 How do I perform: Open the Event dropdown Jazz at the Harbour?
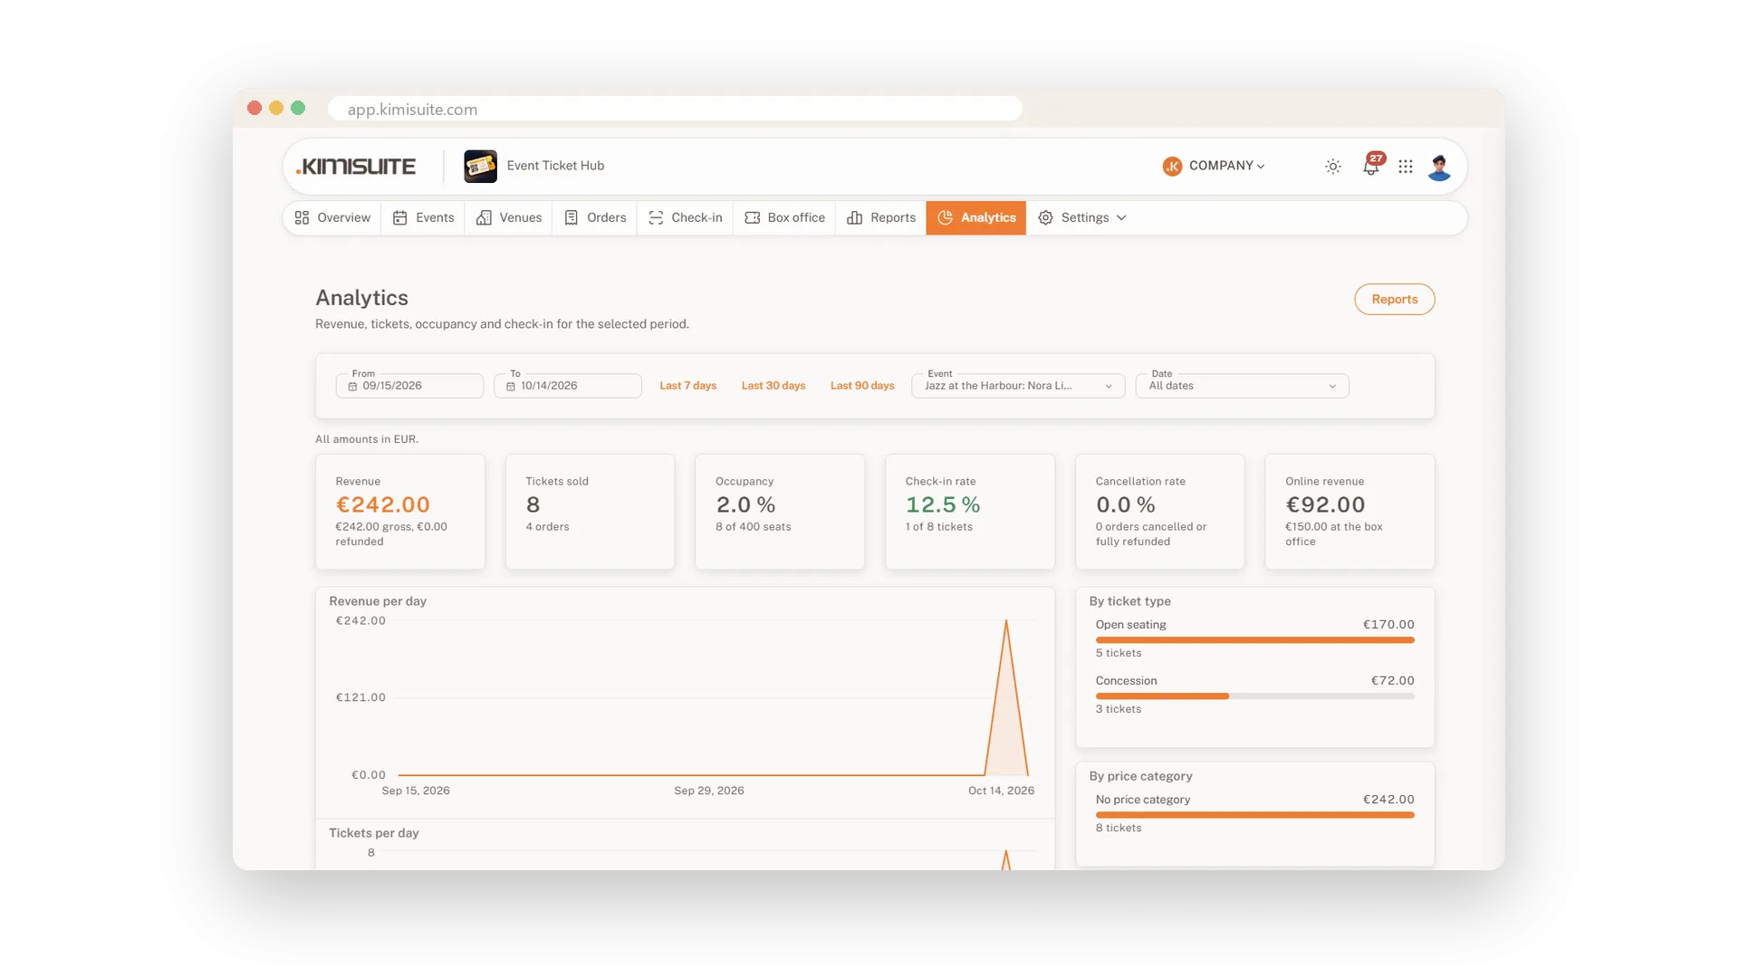pos(1018,386)
